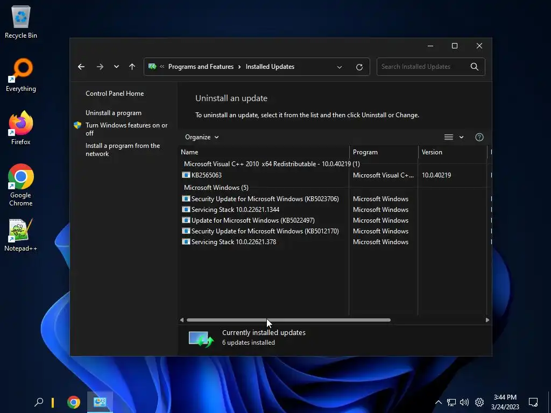Show hidden tray icons chevron
This screenshot has height=413, width=551.
pos(438,402)
